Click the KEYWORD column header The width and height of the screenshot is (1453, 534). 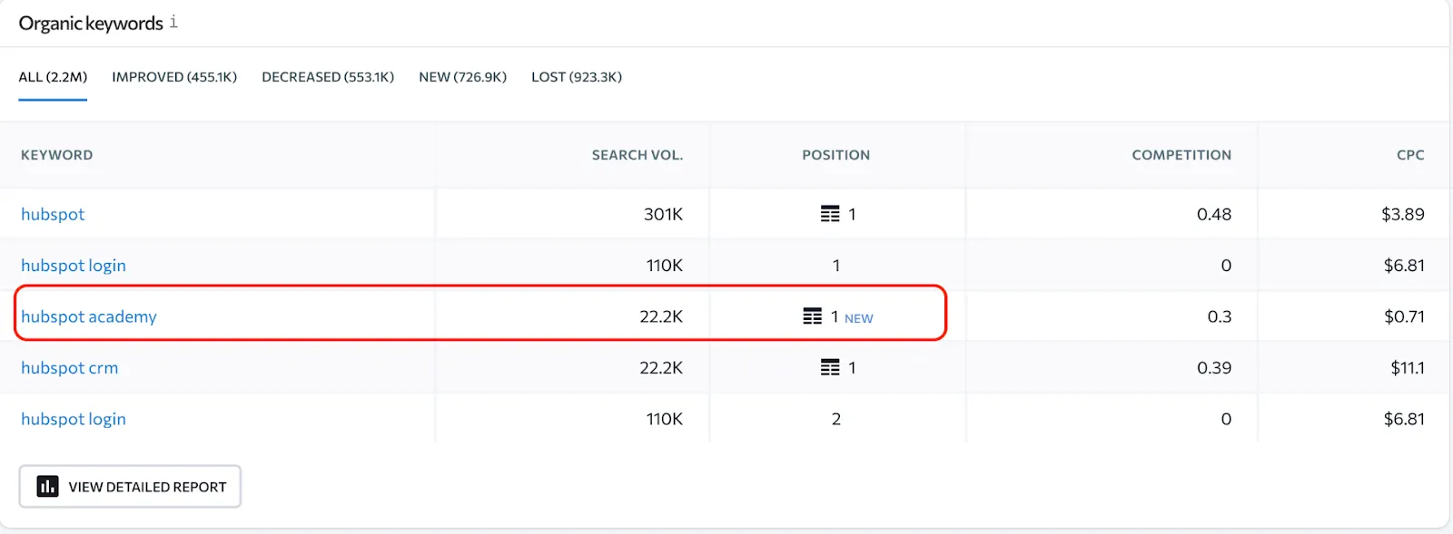tap(56, 155)
